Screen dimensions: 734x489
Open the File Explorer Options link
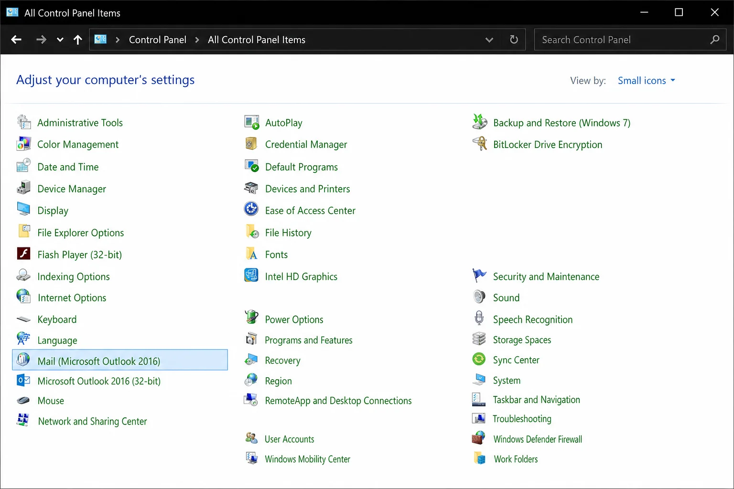(x=80, y=233)
